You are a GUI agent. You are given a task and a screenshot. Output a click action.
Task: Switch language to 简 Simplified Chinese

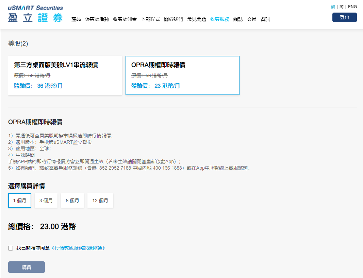point(342,7)
